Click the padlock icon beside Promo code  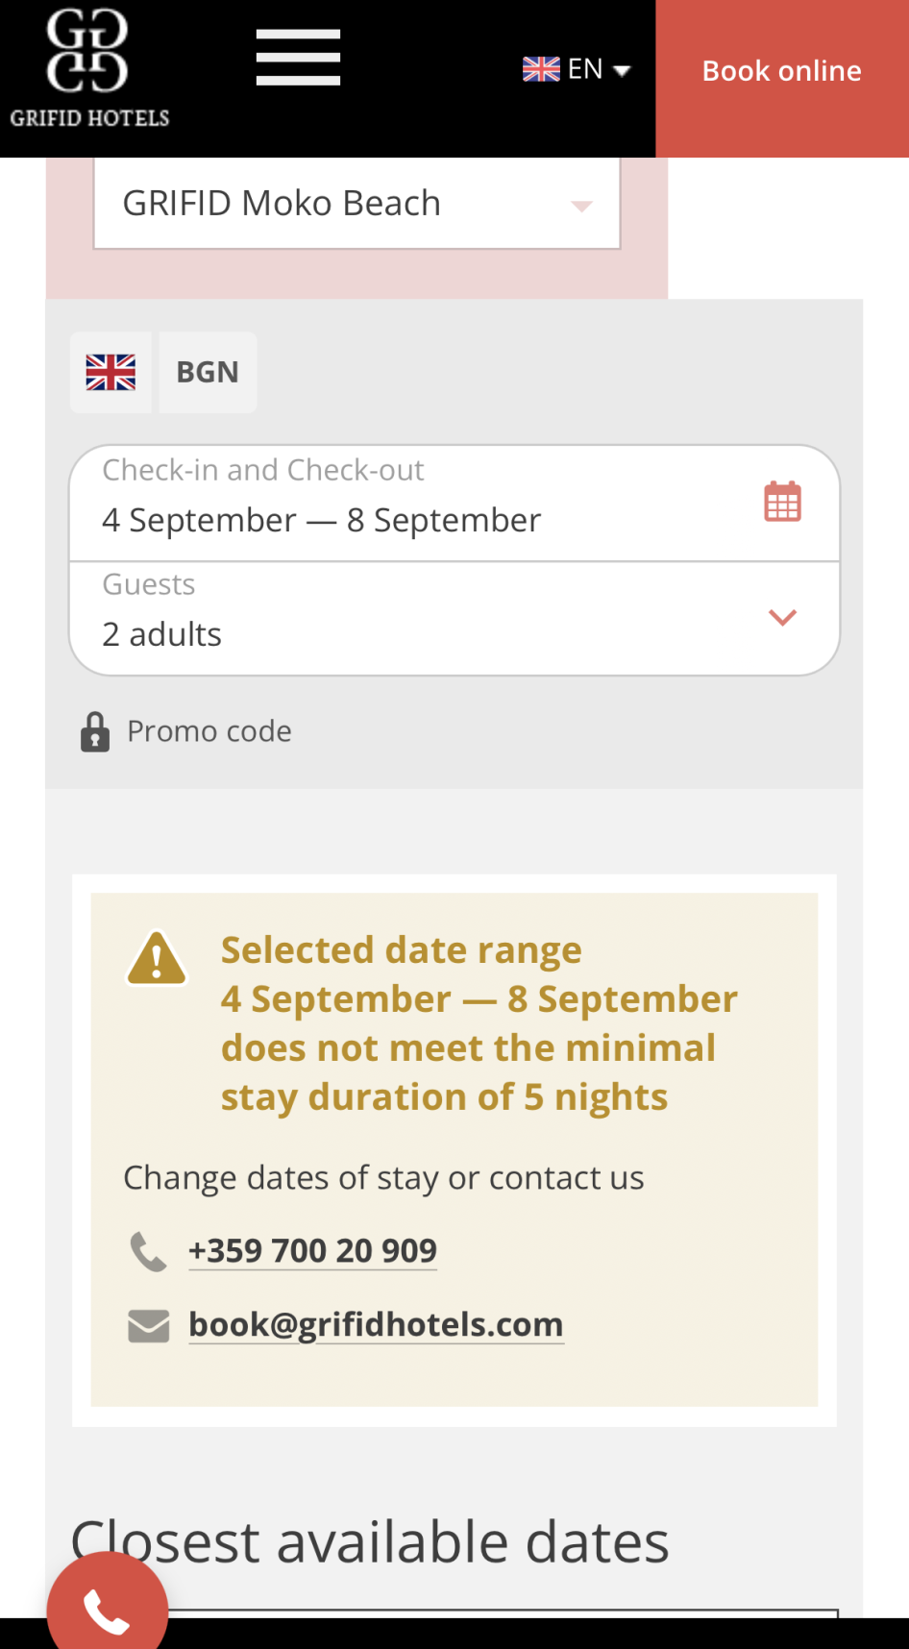(94, 732)
